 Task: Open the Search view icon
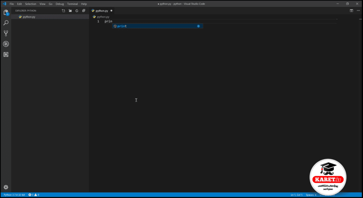pyautogui.click(x=6, y=23)
